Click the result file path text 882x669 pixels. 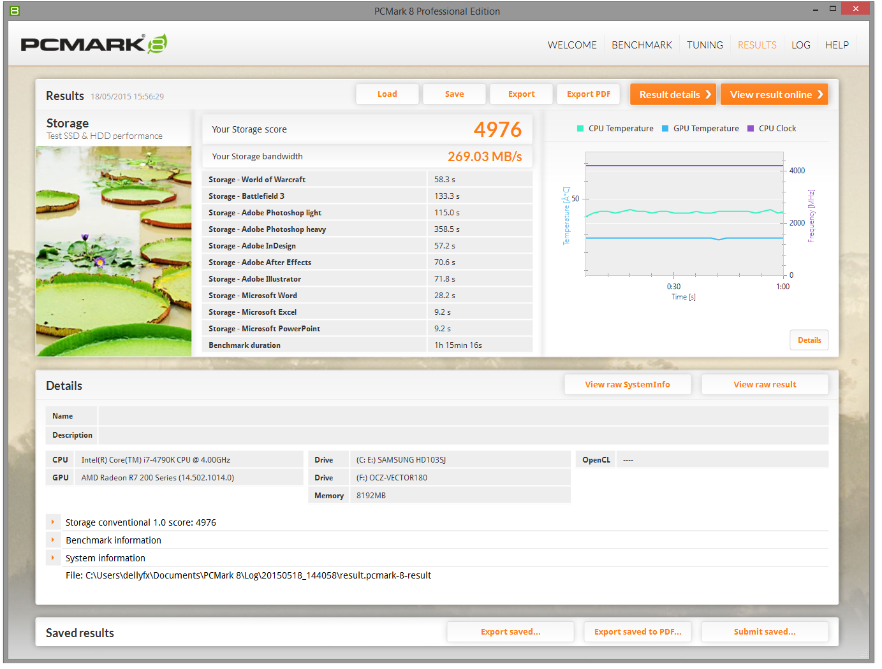pos(248,575)
